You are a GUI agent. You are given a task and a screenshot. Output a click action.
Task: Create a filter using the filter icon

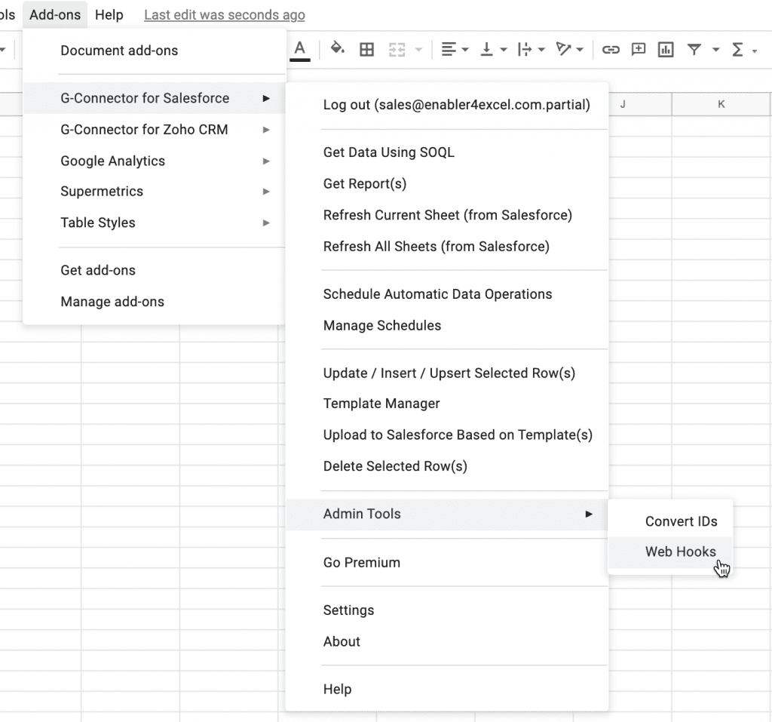[x=694, y=50]
